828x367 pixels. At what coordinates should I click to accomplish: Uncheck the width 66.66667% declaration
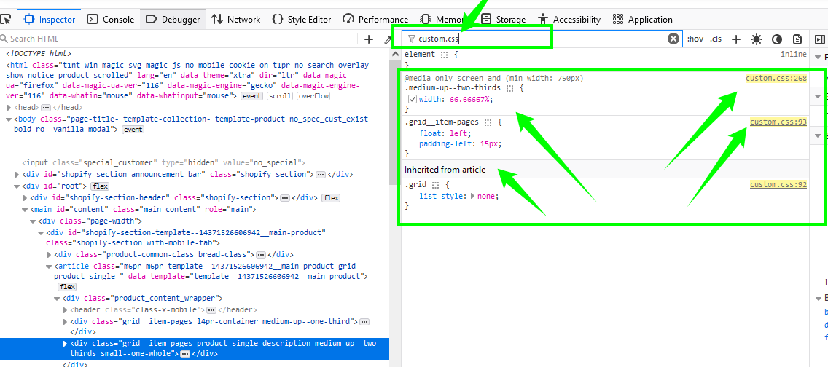coord(412,99)
